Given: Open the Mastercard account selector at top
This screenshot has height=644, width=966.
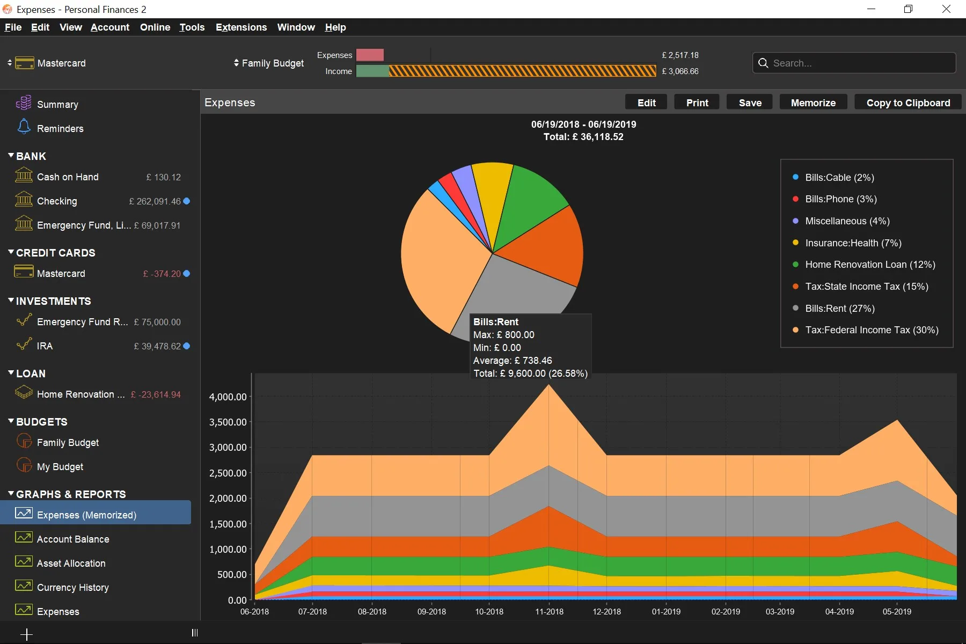Looking at the screenshot, I should coord(47,63).
